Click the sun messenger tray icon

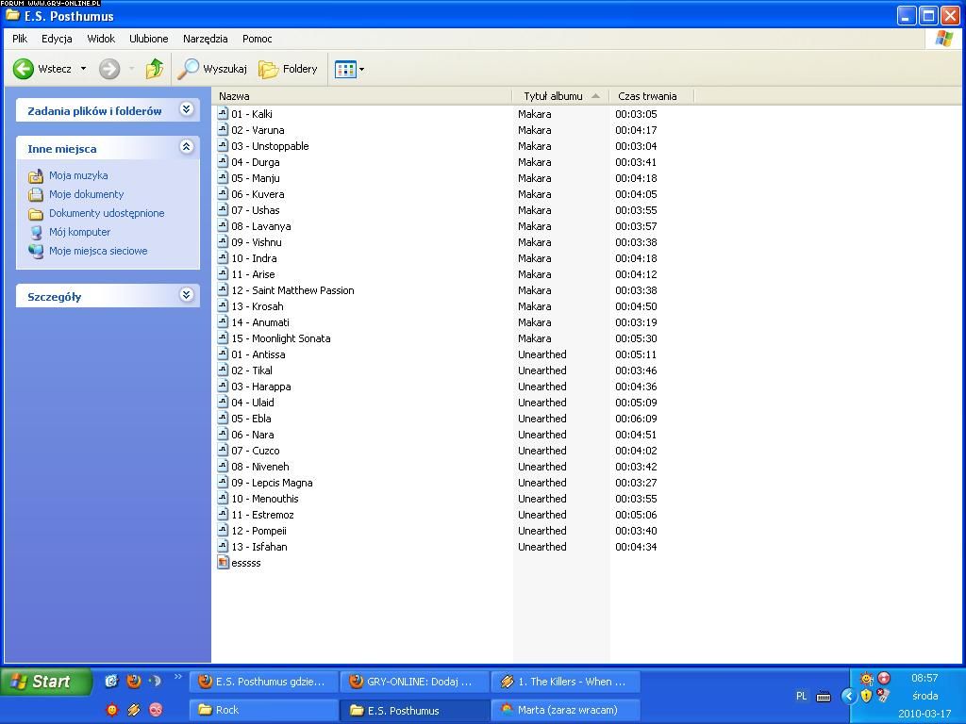click(x=867, y=679)
